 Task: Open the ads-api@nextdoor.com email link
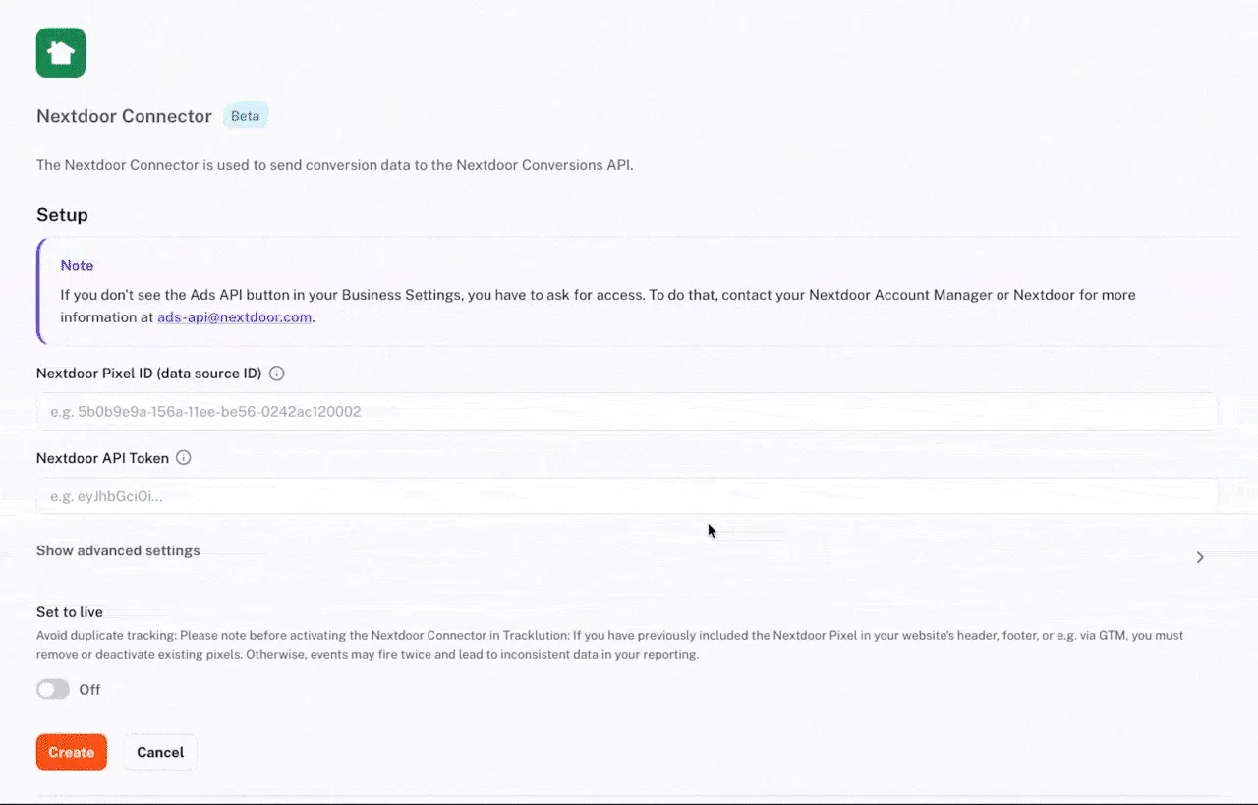[x=235, y=317]
